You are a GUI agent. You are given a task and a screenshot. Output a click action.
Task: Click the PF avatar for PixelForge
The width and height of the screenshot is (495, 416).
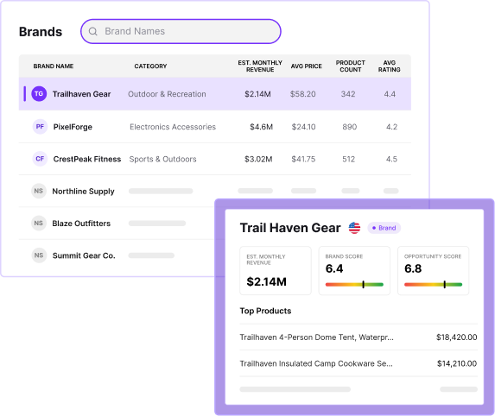click(40, 127)
